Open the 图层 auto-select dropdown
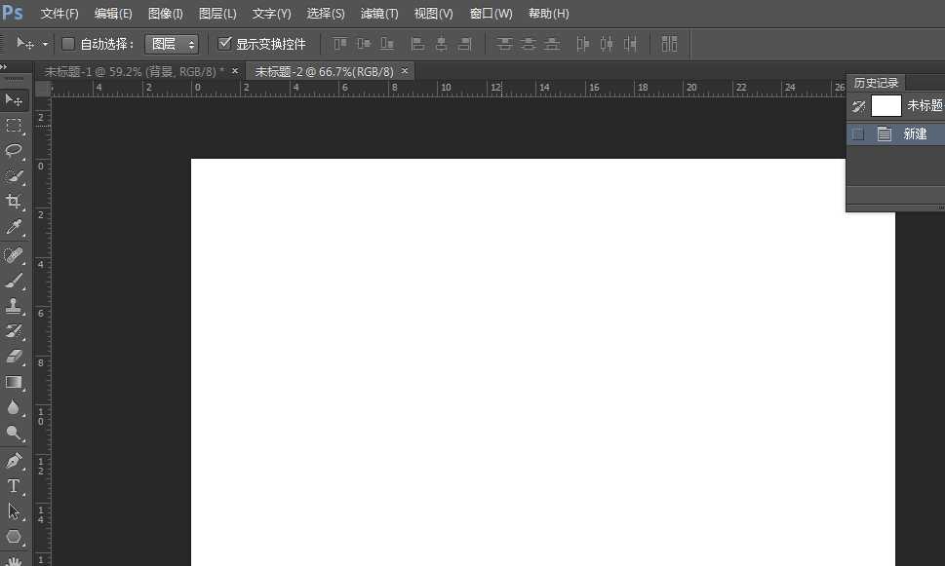945x566 pixels. coord(171,44)
